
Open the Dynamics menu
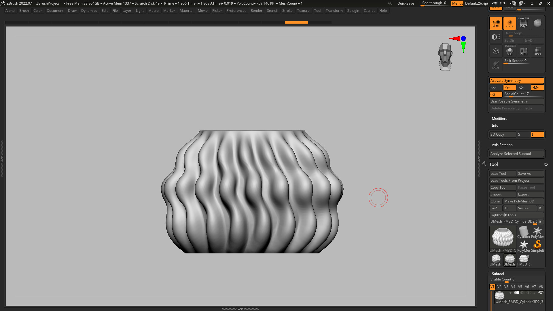point(89,11)
